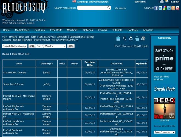Open the Item List view link
This screenshot has height=137, width=181.
point(24,37)
